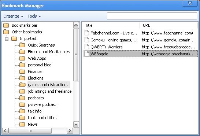This screenshot has width=200, height=136.
Task: Click the http://www.freewebarcade URL cell
Action: [168, 47]
